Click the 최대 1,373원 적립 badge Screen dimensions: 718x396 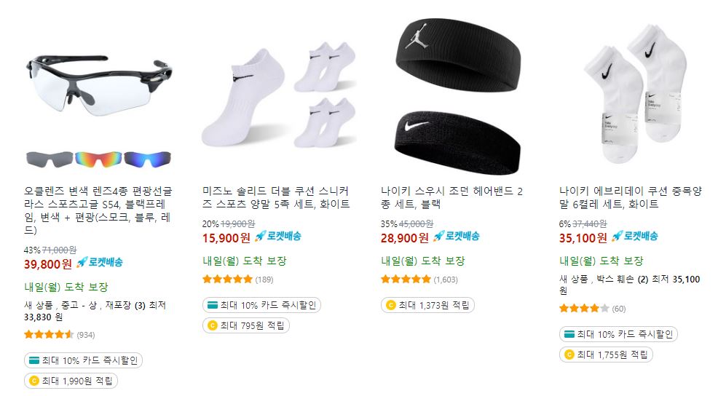427,305
